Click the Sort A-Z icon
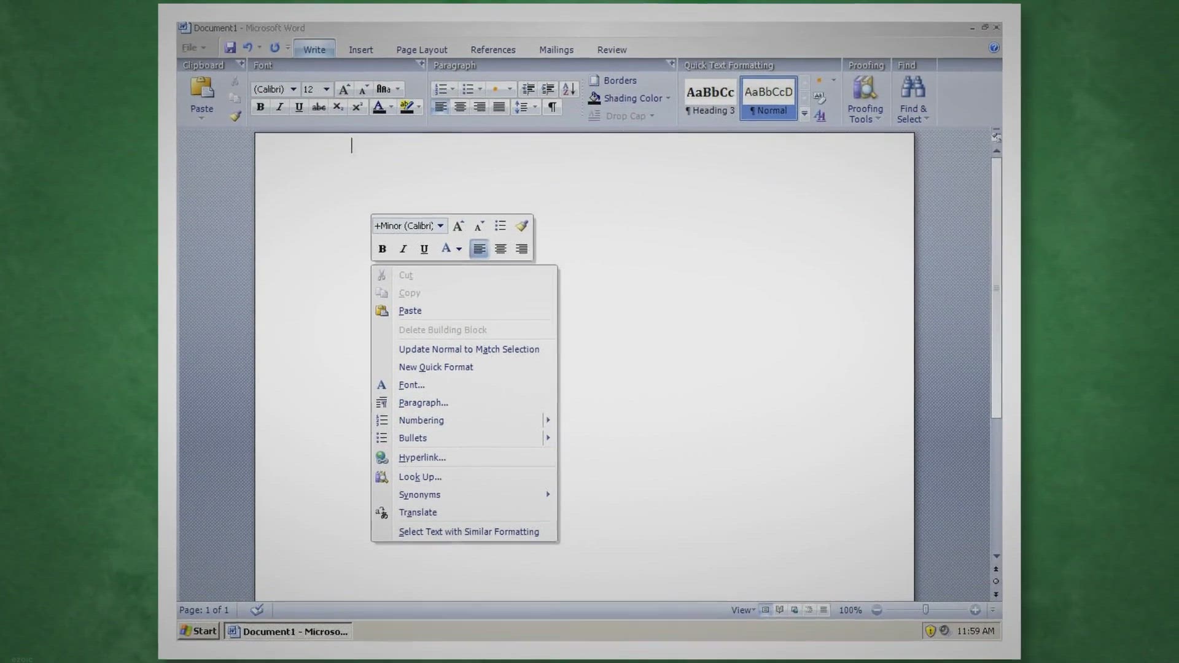Viewport: 1179px width, 663px height. tap(569, 90)
